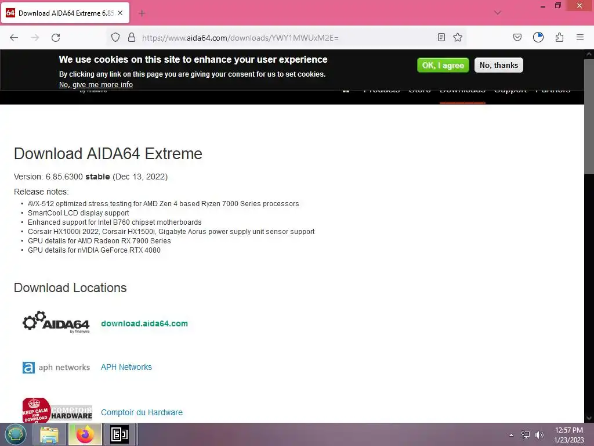Close the Download AIDA64 Extreme tab
Image resolution: width=594 pixels, height=446 pixels.
coord(120,13)
